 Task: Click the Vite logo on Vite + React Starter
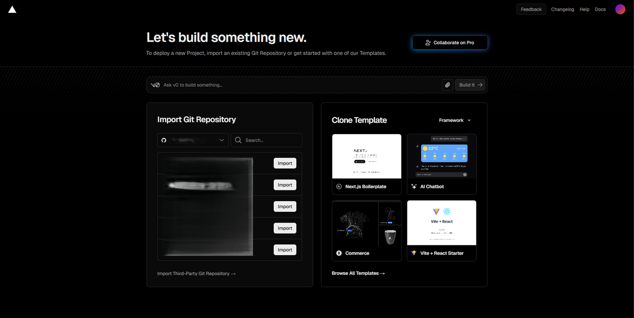(414, 253)
